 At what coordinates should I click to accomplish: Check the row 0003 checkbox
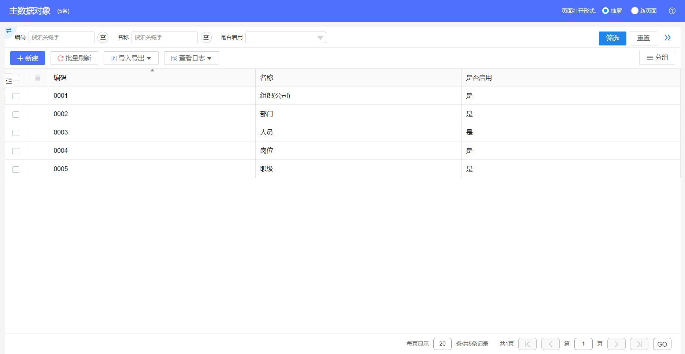(x=16, y=133)
